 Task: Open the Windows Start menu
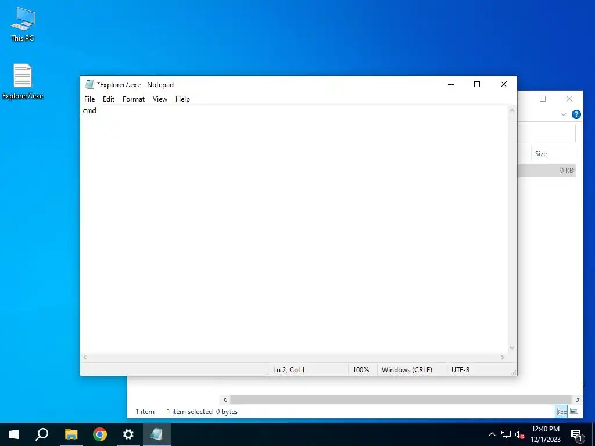pyautogui.click(x=14, y=434)
